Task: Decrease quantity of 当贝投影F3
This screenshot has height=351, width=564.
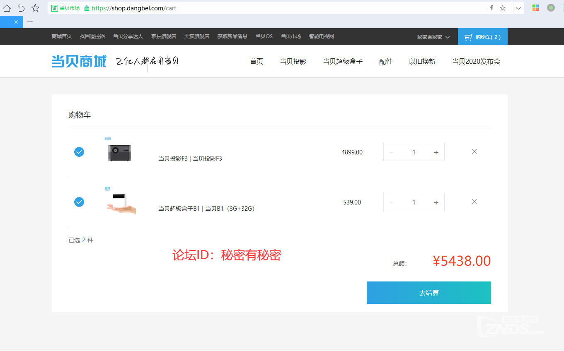Action: (x=392, y=152)
